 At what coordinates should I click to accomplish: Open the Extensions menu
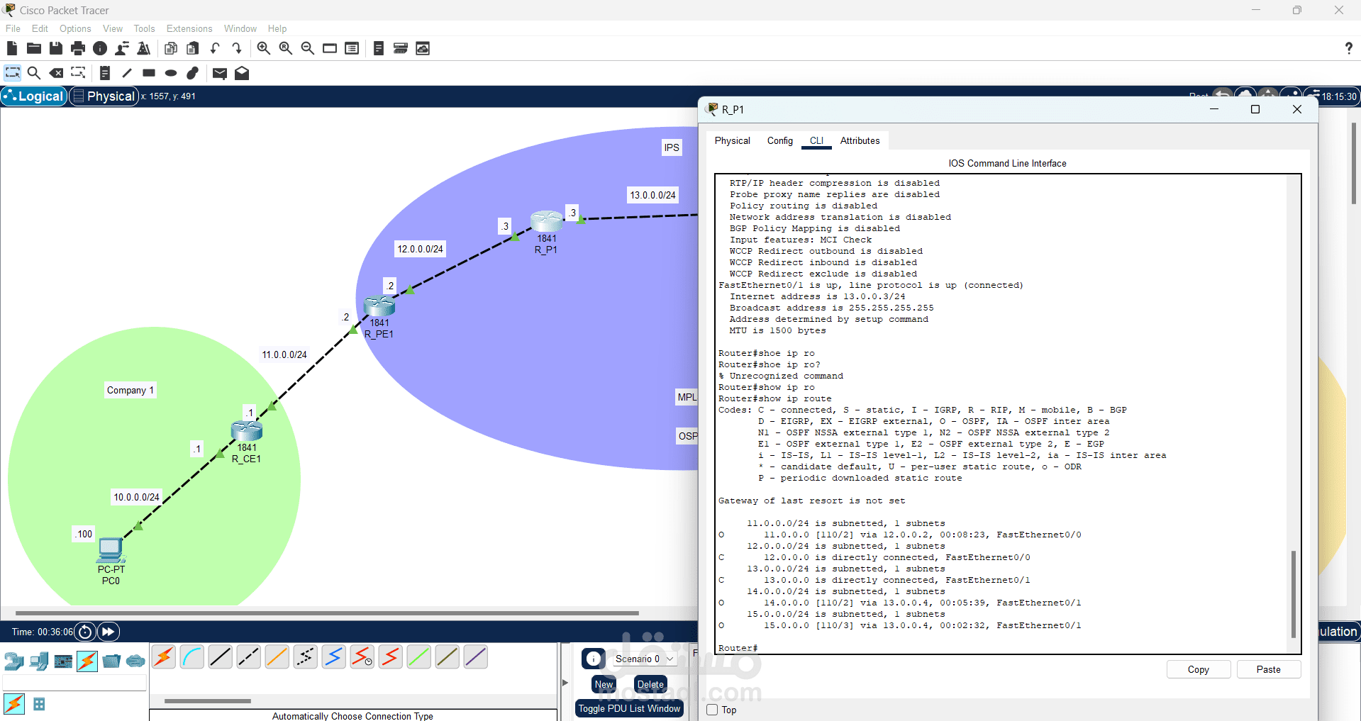[x=189, y=28]
